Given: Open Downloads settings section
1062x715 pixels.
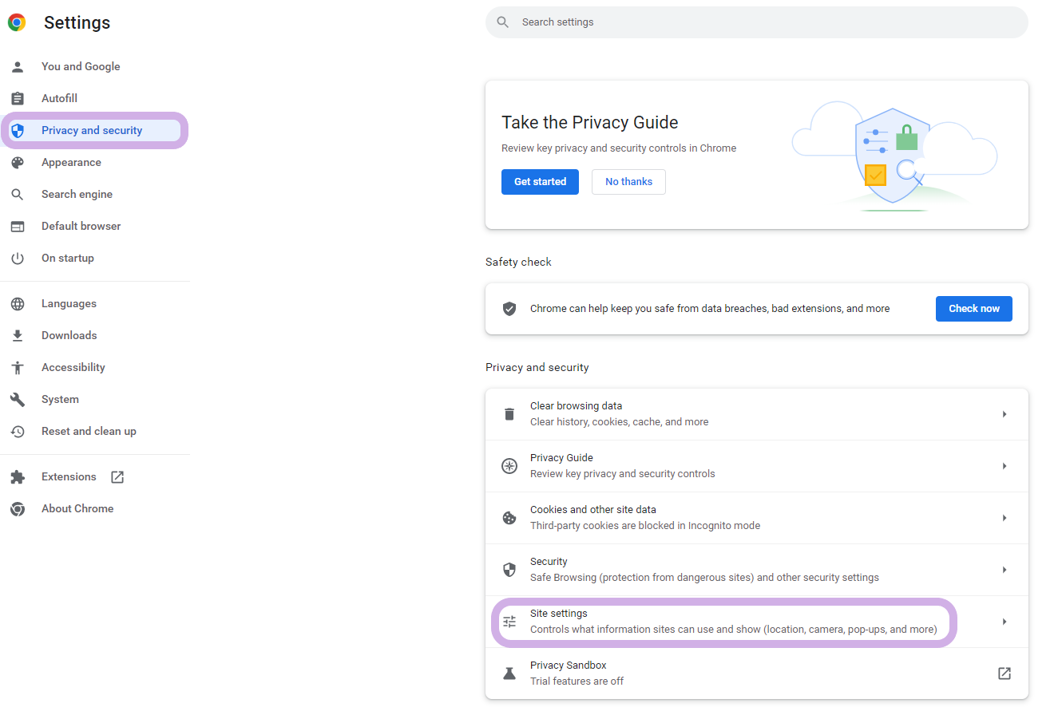Looking at the screenshot, I should [69, 336].
